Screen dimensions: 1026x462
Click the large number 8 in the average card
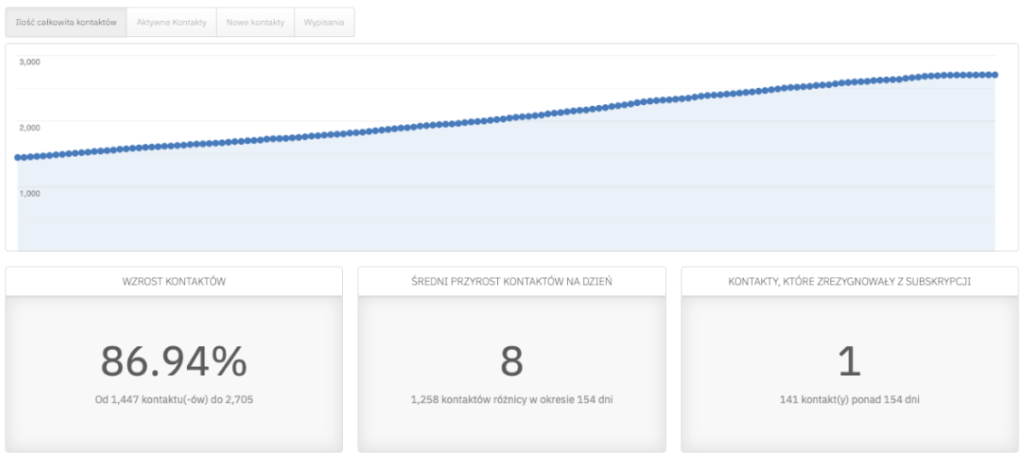coord(512,361)
